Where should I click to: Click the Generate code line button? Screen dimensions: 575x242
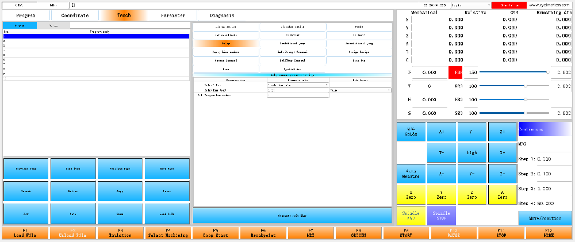292,216
